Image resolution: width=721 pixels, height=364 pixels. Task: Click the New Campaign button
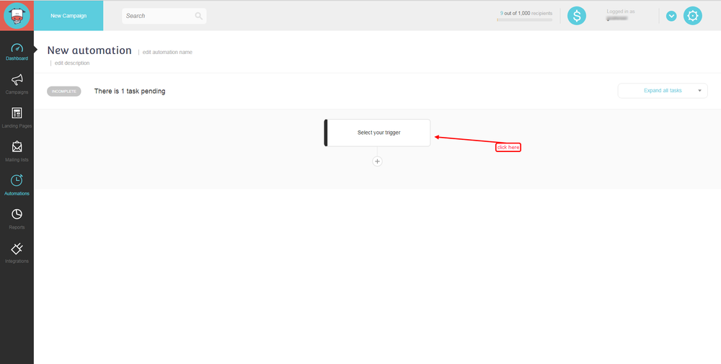click(x=68, y=16)
